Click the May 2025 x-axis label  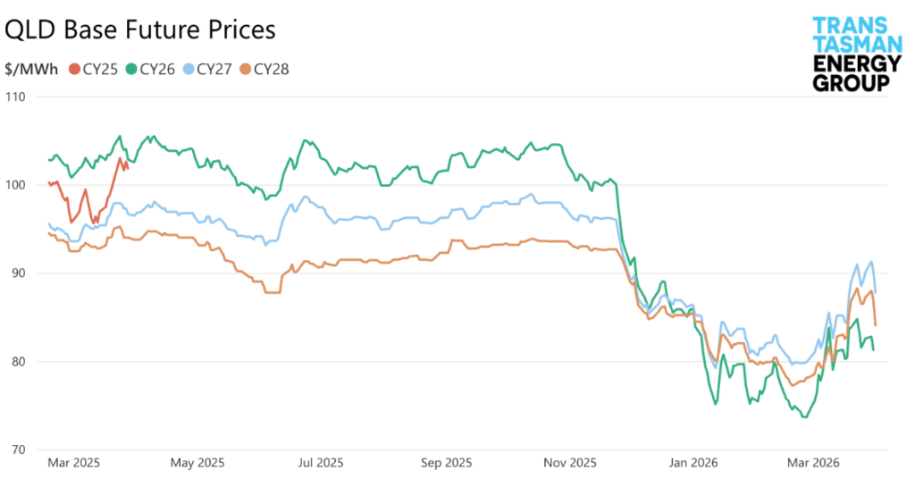[197, 462]
